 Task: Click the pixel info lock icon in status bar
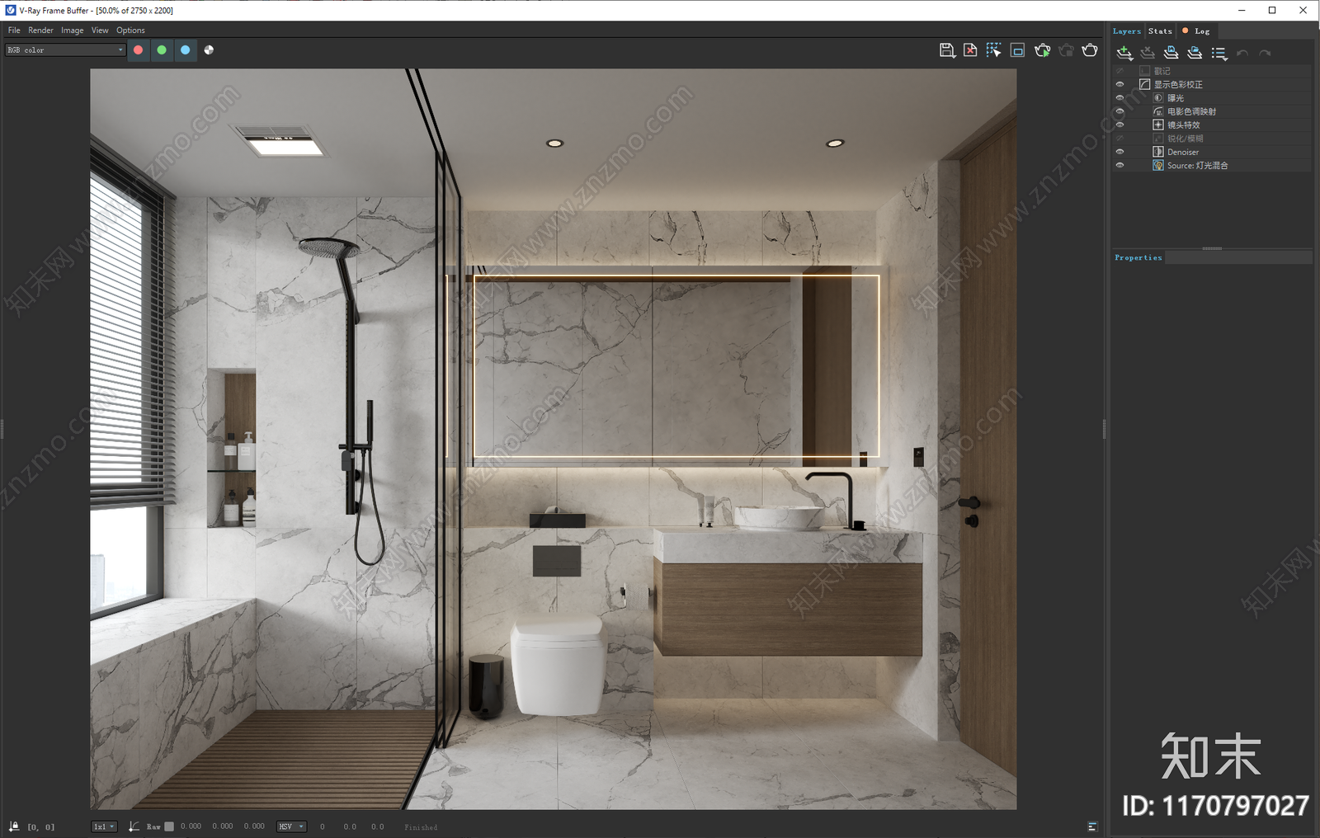pyautogui.click(x=14, y=826)
